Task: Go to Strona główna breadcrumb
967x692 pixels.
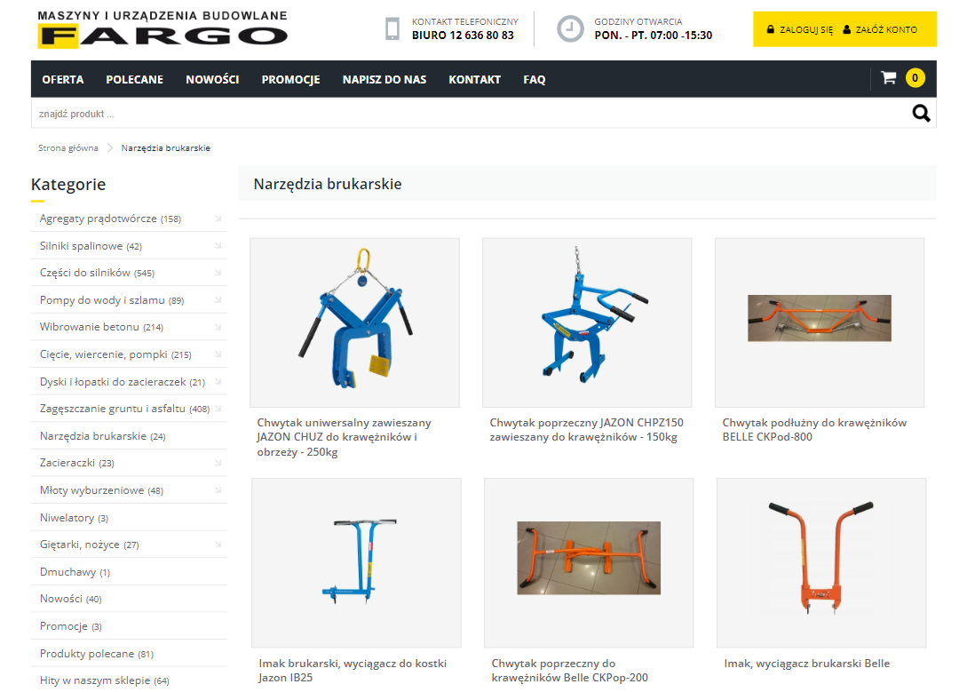Action: pos(67,148)
